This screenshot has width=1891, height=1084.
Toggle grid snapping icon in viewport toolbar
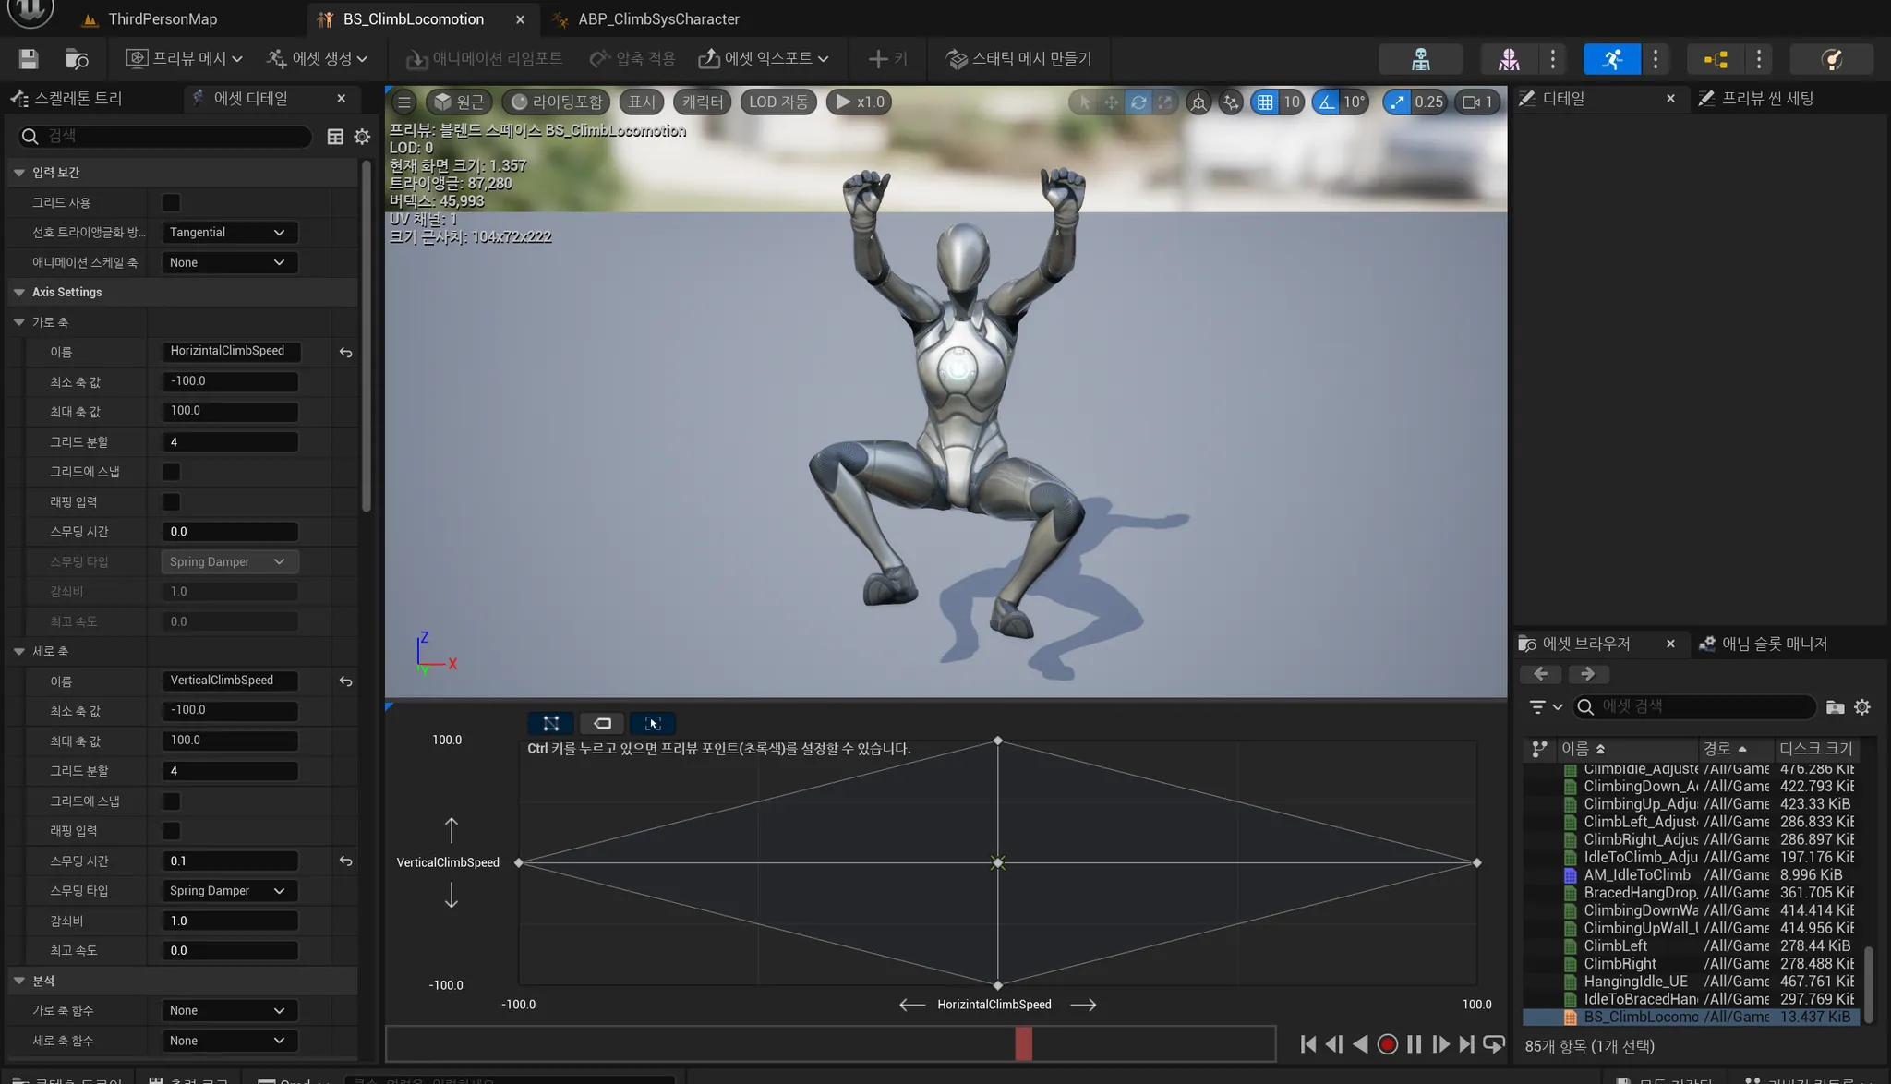tap(1265, 102)
